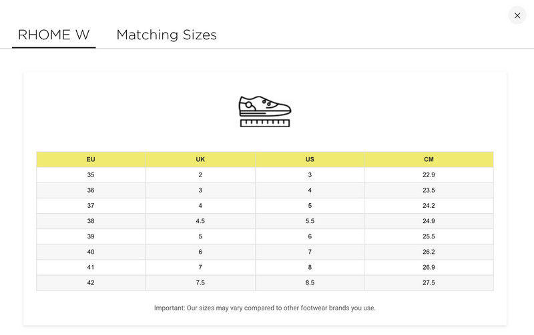Viewport: 534px width, 335px height.
Task: Click the 22.9 cm value
Action: (429, 175)
